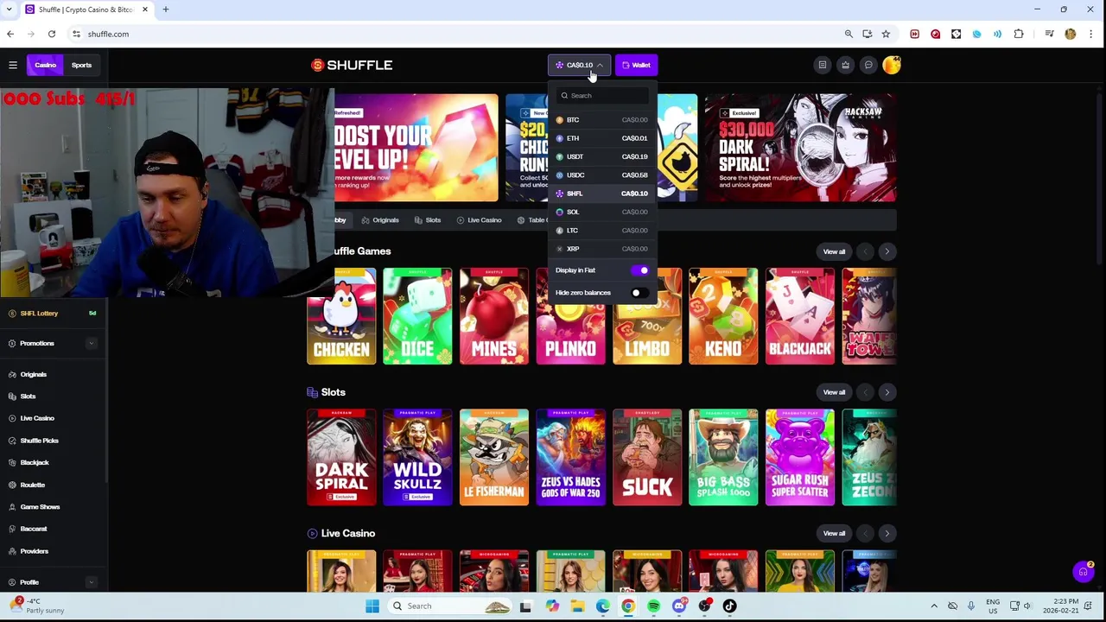Image resolution: width=1106 pixels, height=622 pixels.
Task: Open Spotify from the taskbar
Action: pos(653,606)
